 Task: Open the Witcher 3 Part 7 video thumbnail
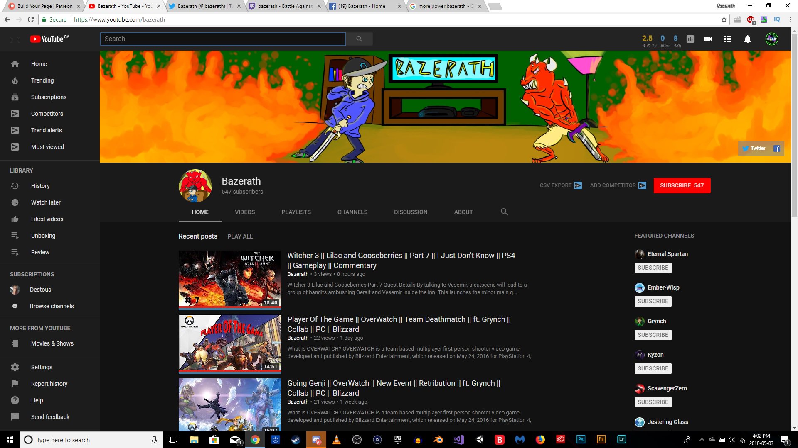point(230,280)
